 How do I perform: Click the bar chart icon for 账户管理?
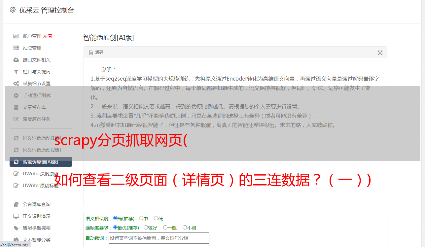point(16,36)
